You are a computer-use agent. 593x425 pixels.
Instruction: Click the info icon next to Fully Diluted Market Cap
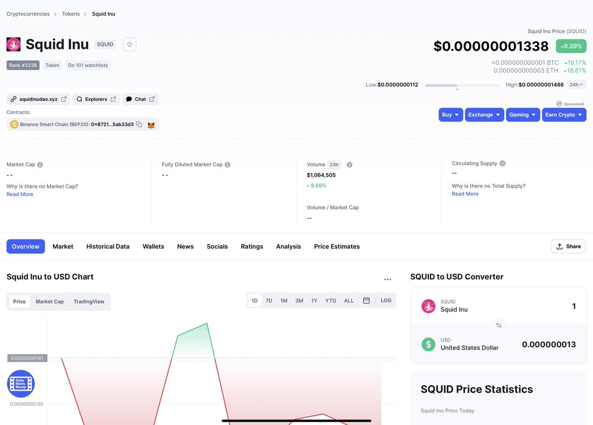[x=227, y=165]
